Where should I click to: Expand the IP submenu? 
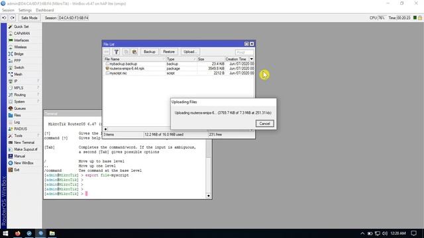(16, 81)
